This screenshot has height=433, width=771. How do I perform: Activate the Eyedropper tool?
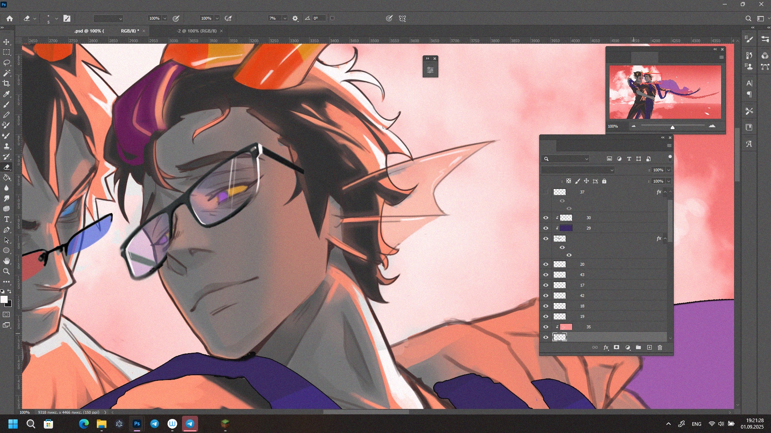[6, 94]
